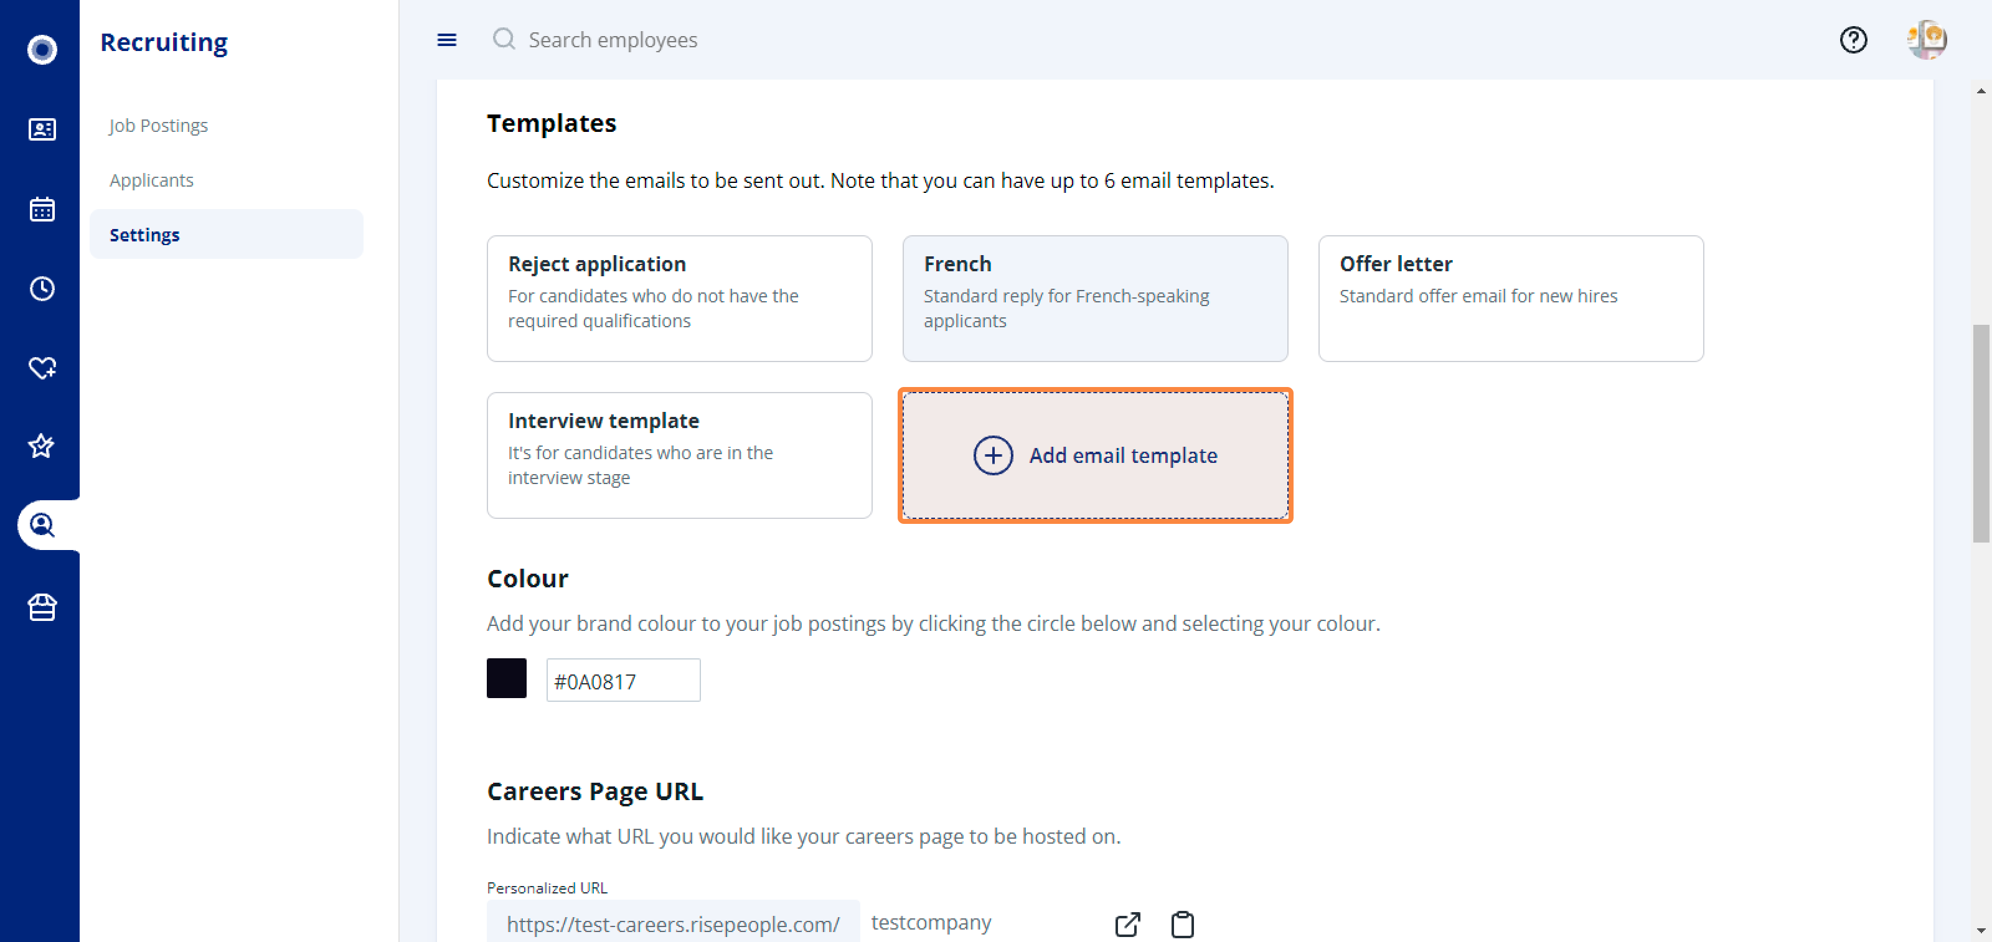Open the performance star icon

point(42,446)
